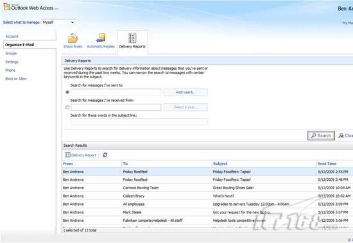Go to Account in the sidebar

12,36
